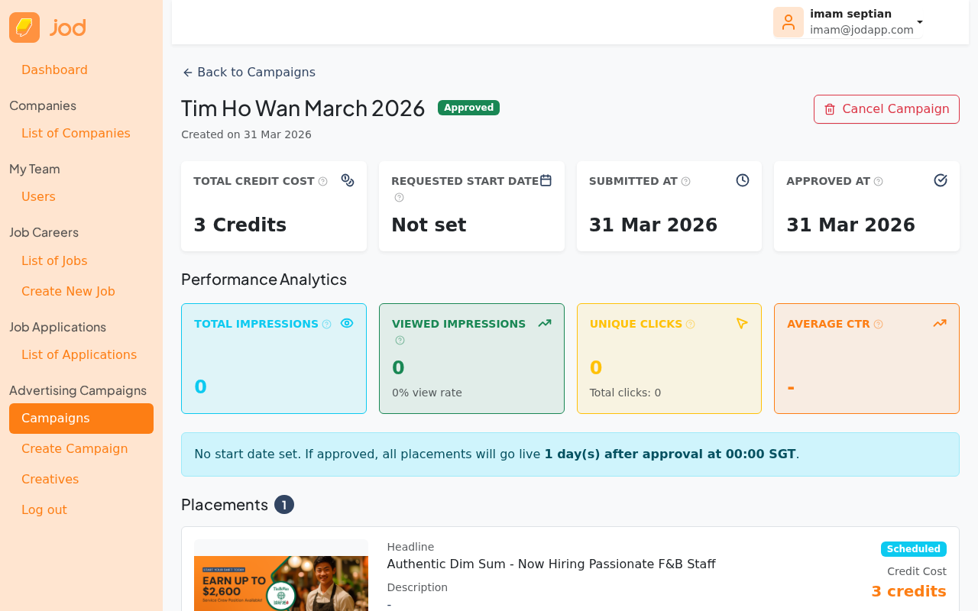Click the cursor icon on Unique Clicks card
The height and width of the screenshot is (611, 978).
[741, 322]
